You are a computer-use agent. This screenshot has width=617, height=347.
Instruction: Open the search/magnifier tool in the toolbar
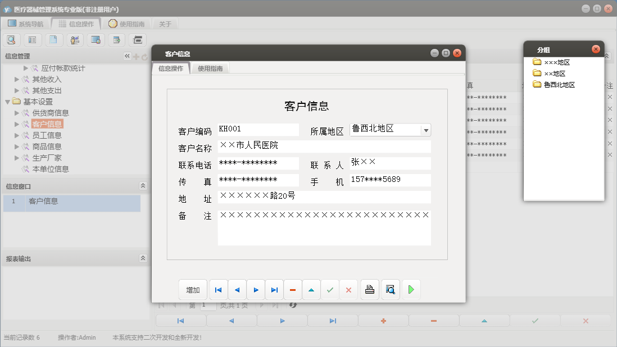tap(11, 39)
